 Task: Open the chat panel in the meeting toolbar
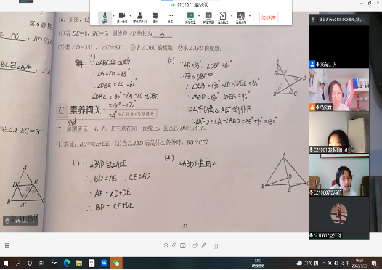[155, 17]
